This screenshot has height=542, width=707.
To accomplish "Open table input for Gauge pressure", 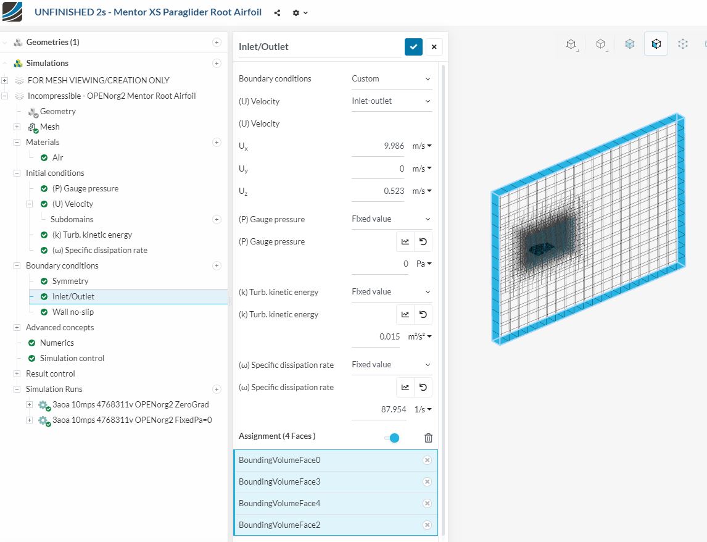I will coord(405,241).
